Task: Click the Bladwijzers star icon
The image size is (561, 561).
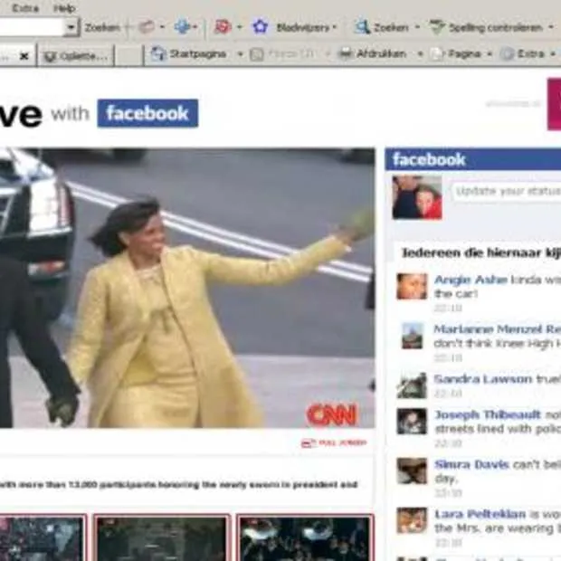Action: (x=260, y=27)
